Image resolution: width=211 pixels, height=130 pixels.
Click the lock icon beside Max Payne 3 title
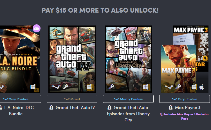click(170, 108)
